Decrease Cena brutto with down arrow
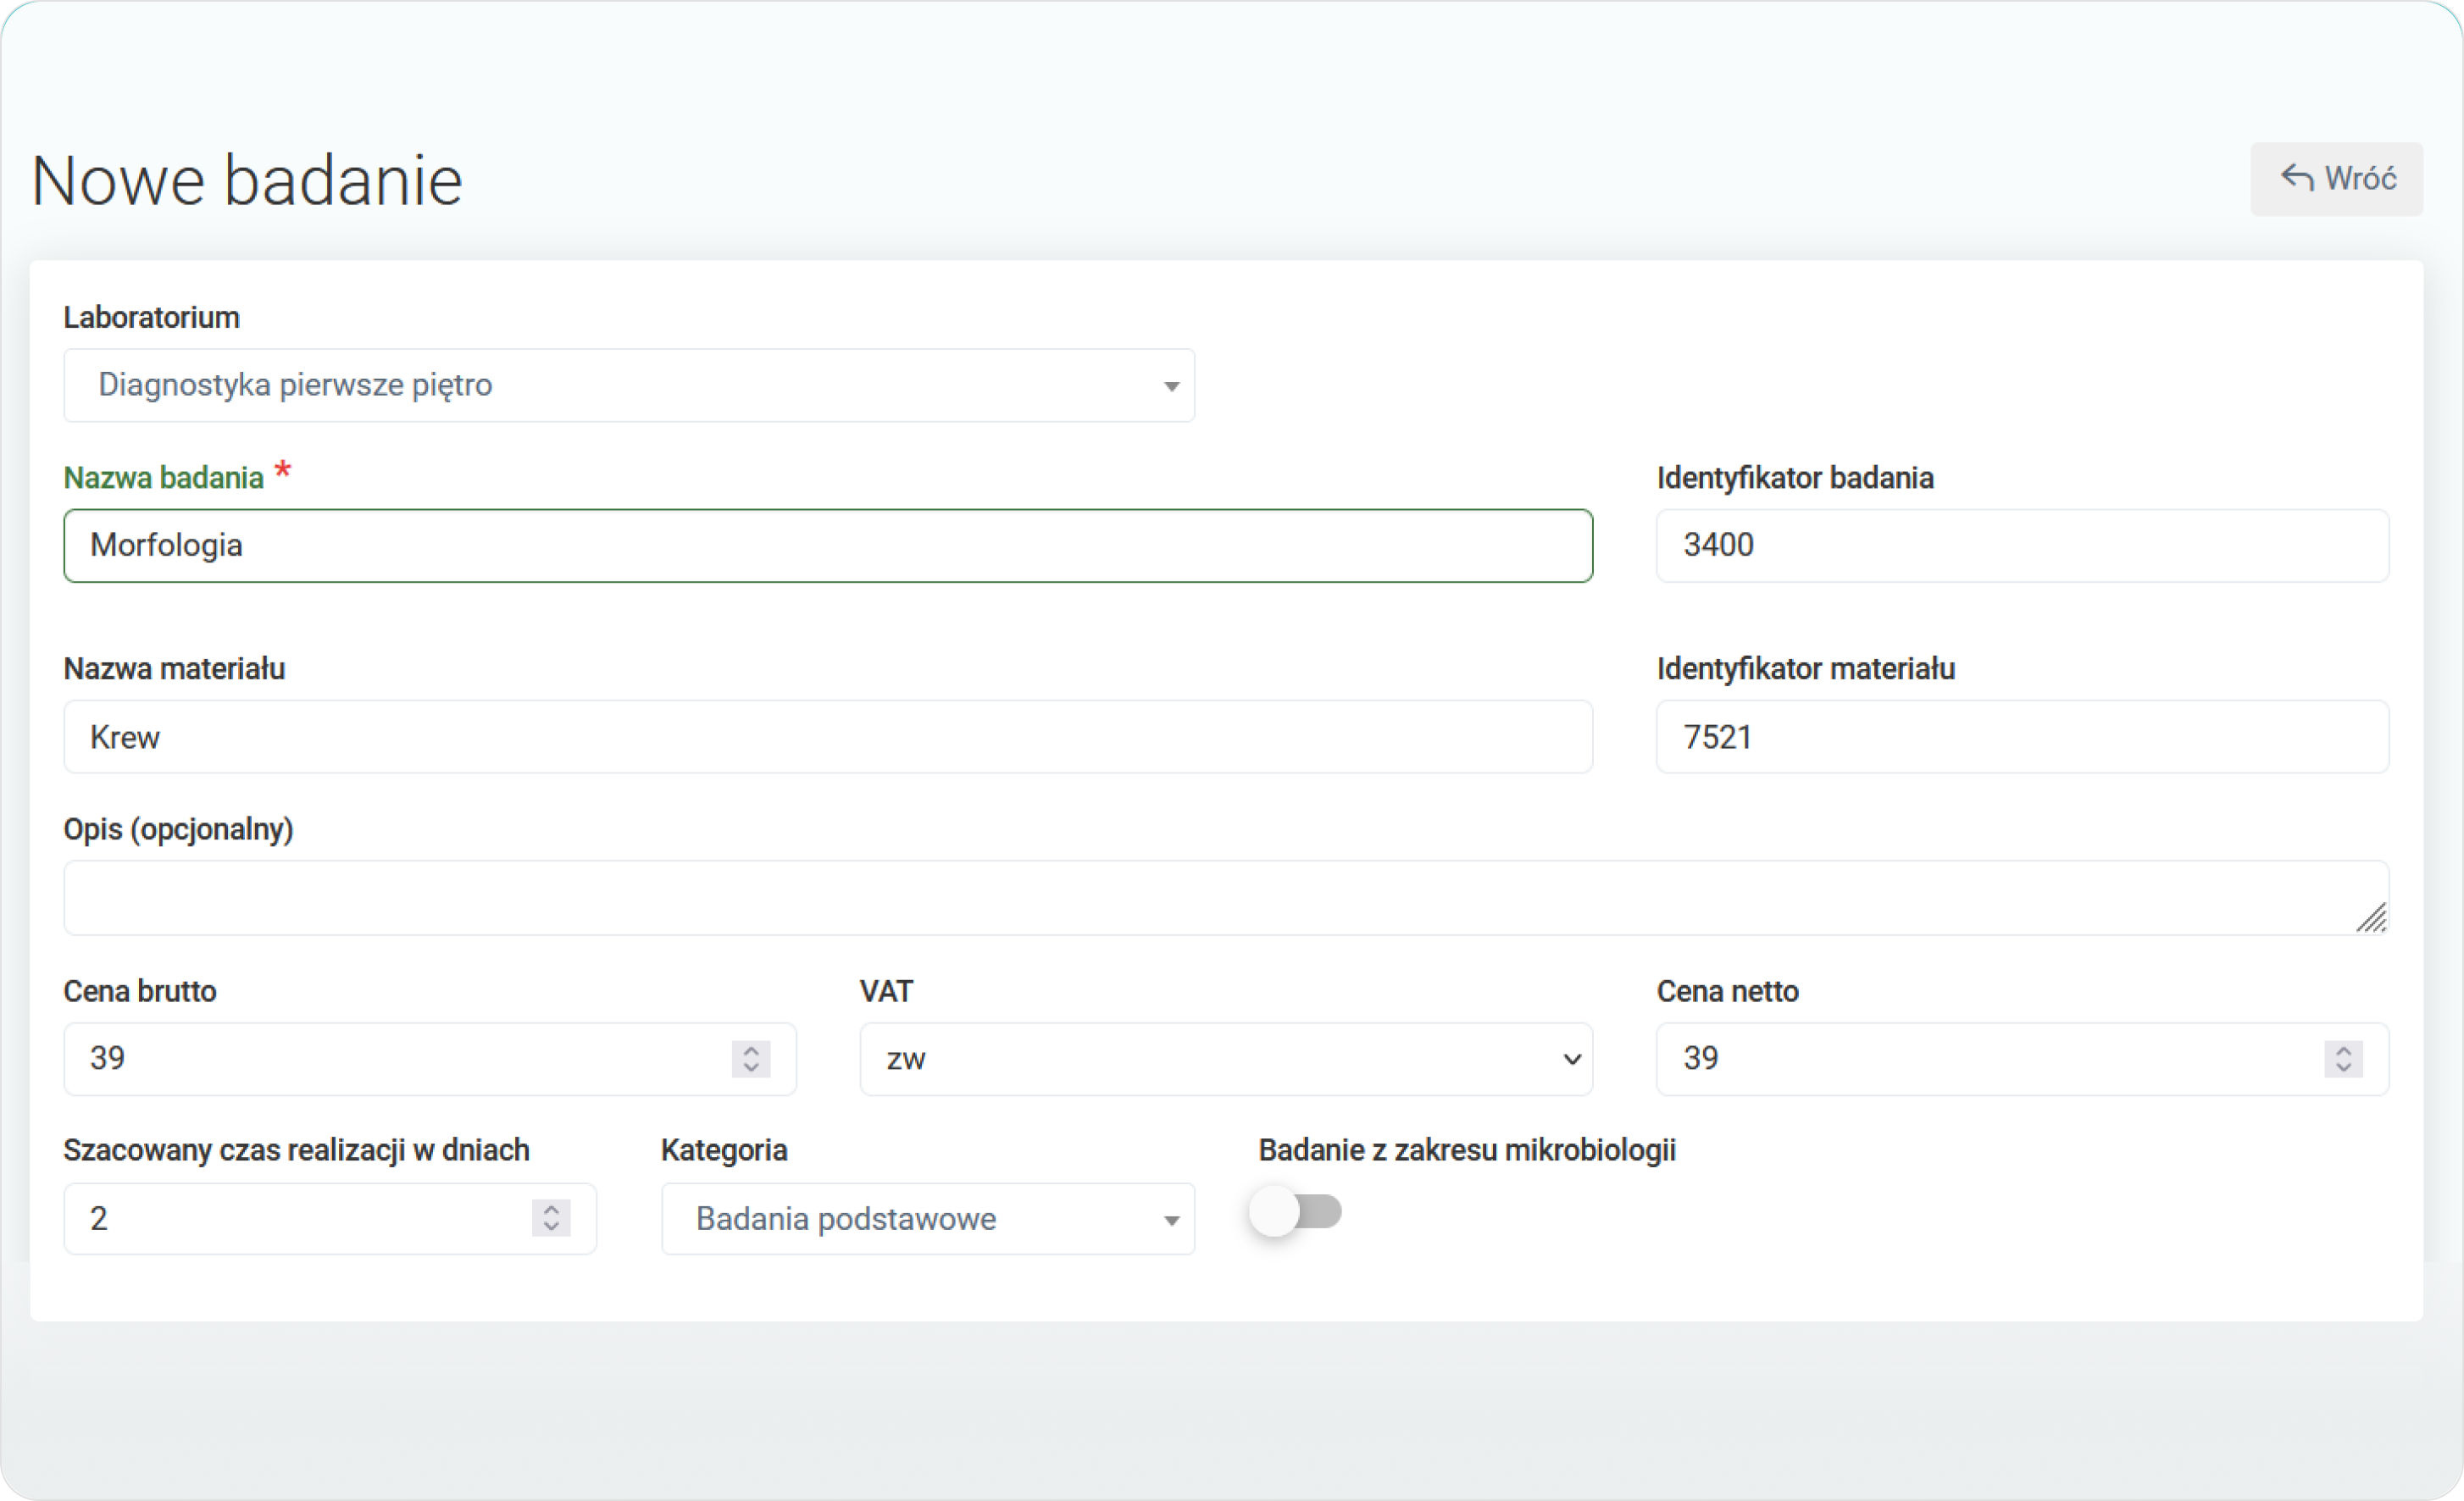 pyautogui.click(x=751, y=1068)
